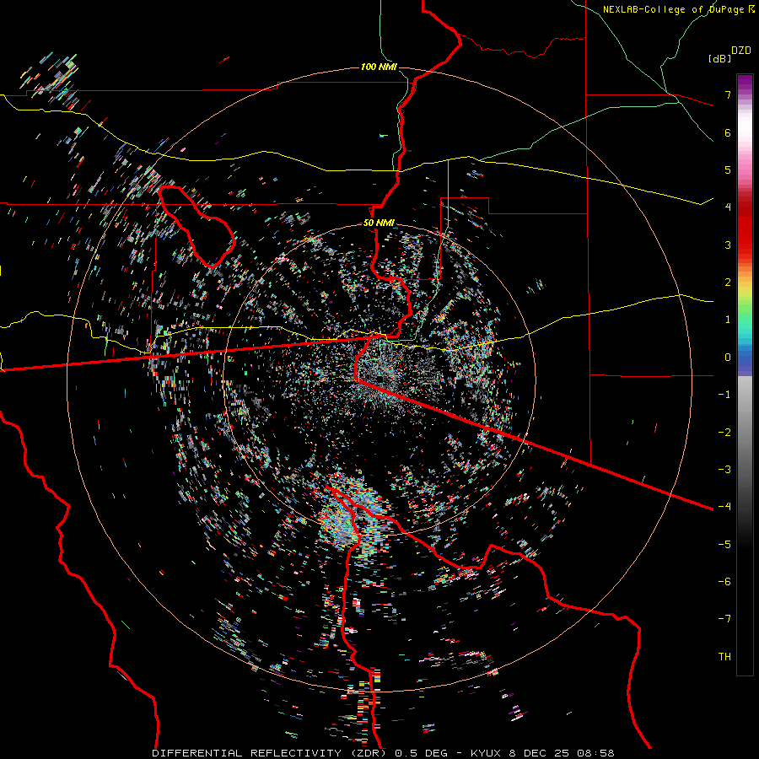The image size is (759, 759).
Task: Click the 8 DEC 25 08:58 timestamp
Action: click(562, 753)
